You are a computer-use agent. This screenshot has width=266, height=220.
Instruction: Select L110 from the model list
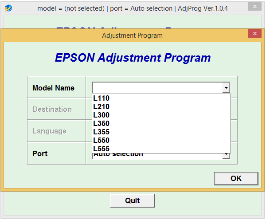pos(161,98)
